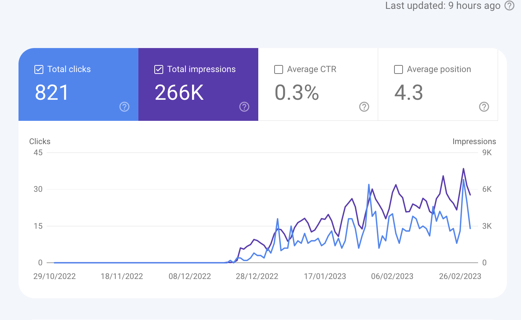Enable the Average position checkbox
The height and width of the screenshot is (320, 521).
pos(399,69)
